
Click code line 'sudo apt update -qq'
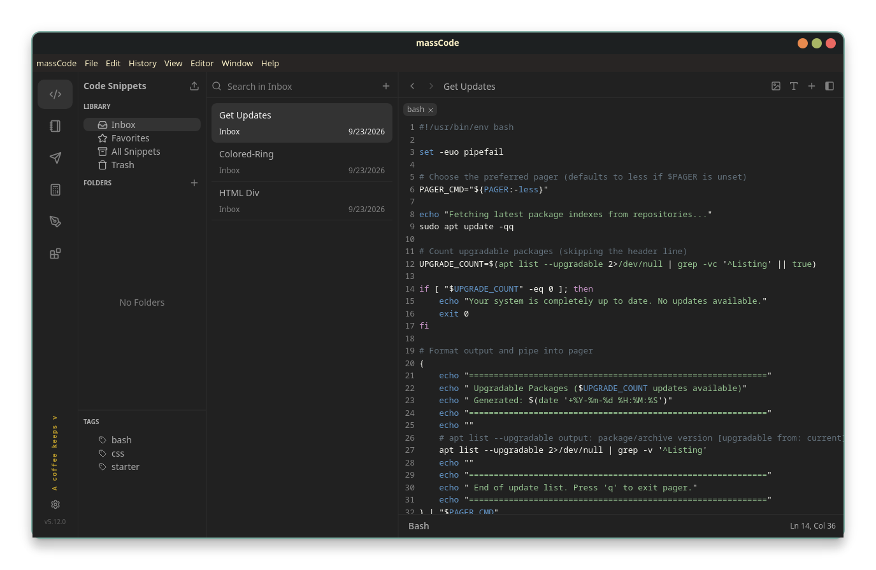[466, 227]
